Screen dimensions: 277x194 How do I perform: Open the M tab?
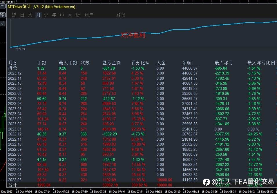(x=70, y=15)
